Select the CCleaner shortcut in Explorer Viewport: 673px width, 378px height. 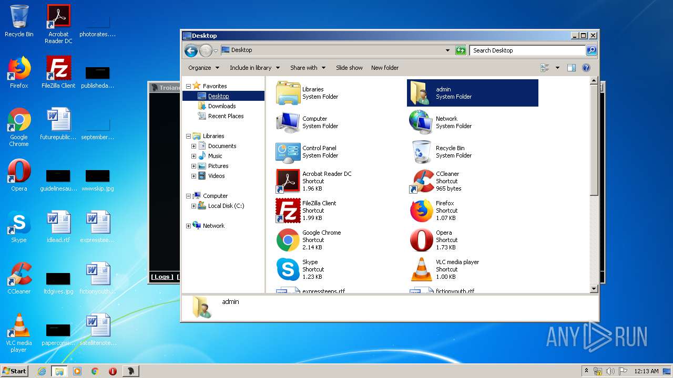point(421,181)
